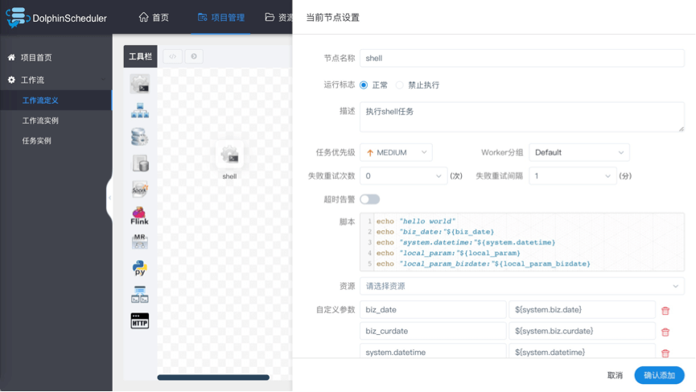Open the Worker分组 Default dropdown
Screen dimensions: 696x392
pyautogui.click(x=579, y=152)
